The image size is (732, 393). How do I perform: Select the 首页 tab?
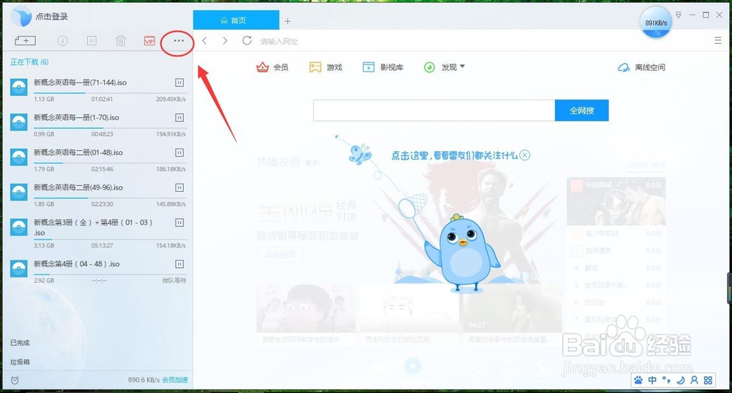236,20
